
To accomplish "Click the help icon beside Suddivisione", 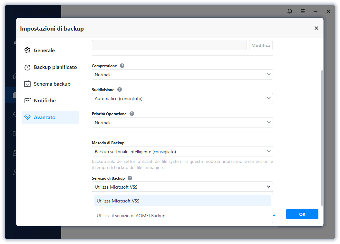I will (120, 89).
